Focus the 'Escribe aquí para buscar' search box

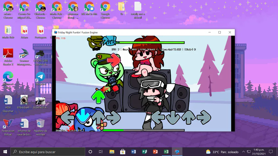(x=48, y=152)
